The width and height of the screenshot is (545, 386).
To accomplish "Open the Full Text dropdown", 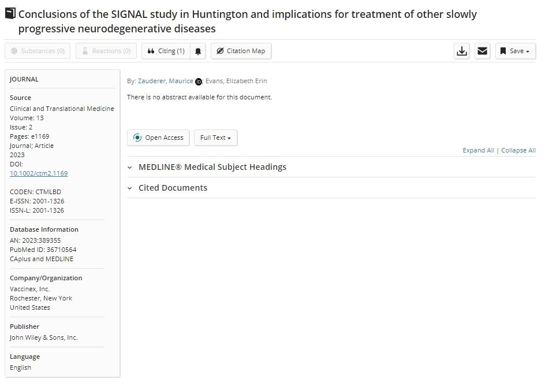I will (215, 138).
